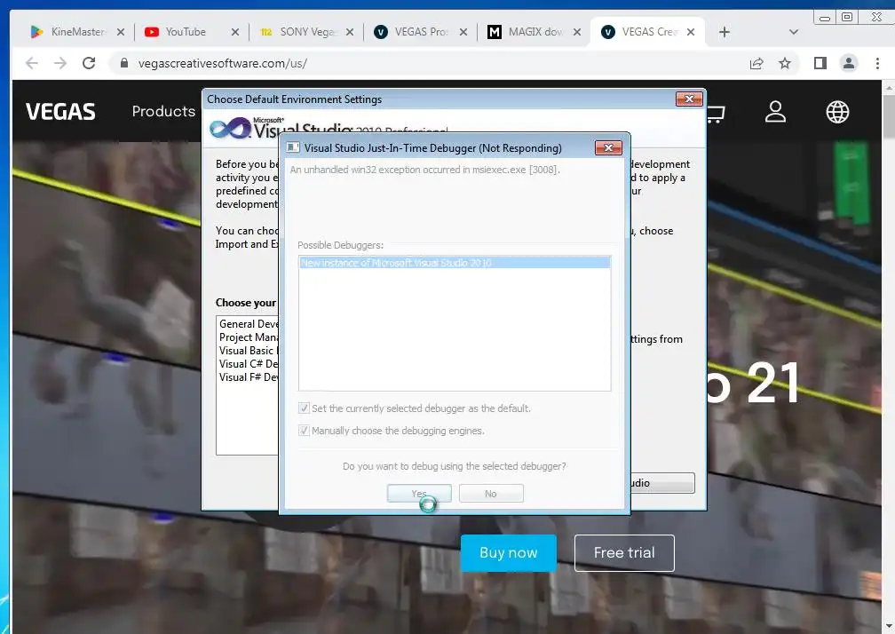Close the VEGAS Creative tab
Screen dimensions: 895x634
pos(691,32)
